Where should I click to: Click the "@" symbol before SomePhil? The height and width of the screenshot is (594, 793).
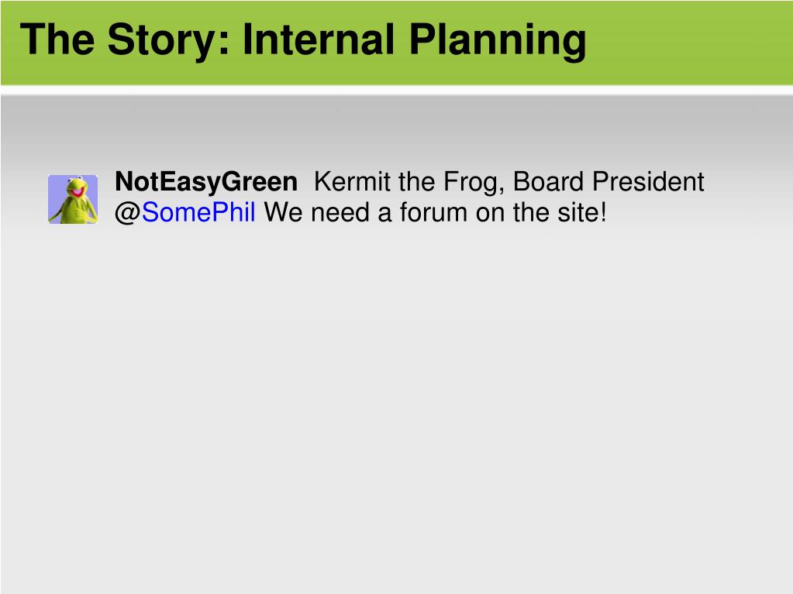(x=128, y=213)
